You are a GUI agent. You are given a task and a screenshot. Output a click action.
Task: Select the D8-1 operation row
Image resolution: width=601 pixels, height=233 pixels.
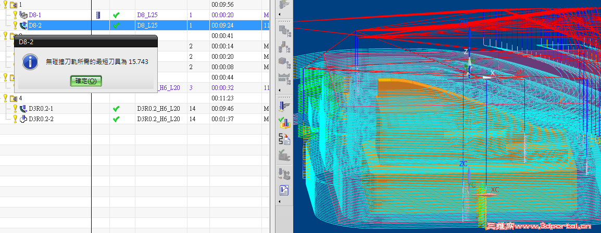(x=134, y=15)
